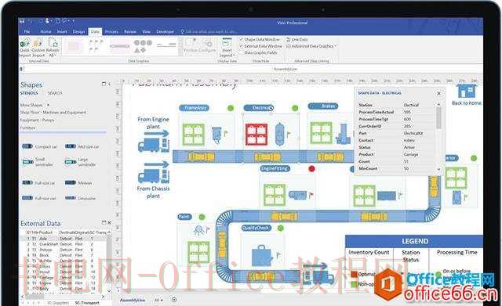The width and height of the screenshot is (502, 306).
Task: Select the Minivan stencil shape
Action: 71,182
